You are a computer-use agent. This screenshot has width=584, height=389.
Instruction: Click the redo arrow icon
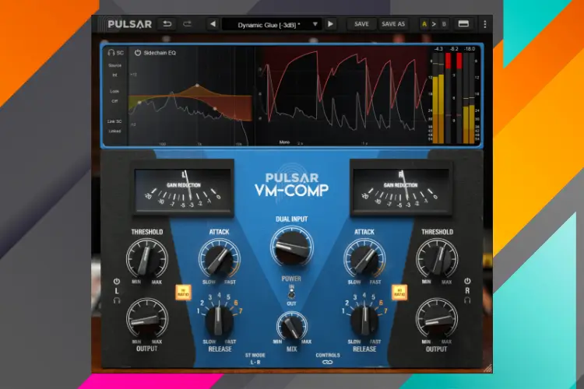tap(187, 24)
